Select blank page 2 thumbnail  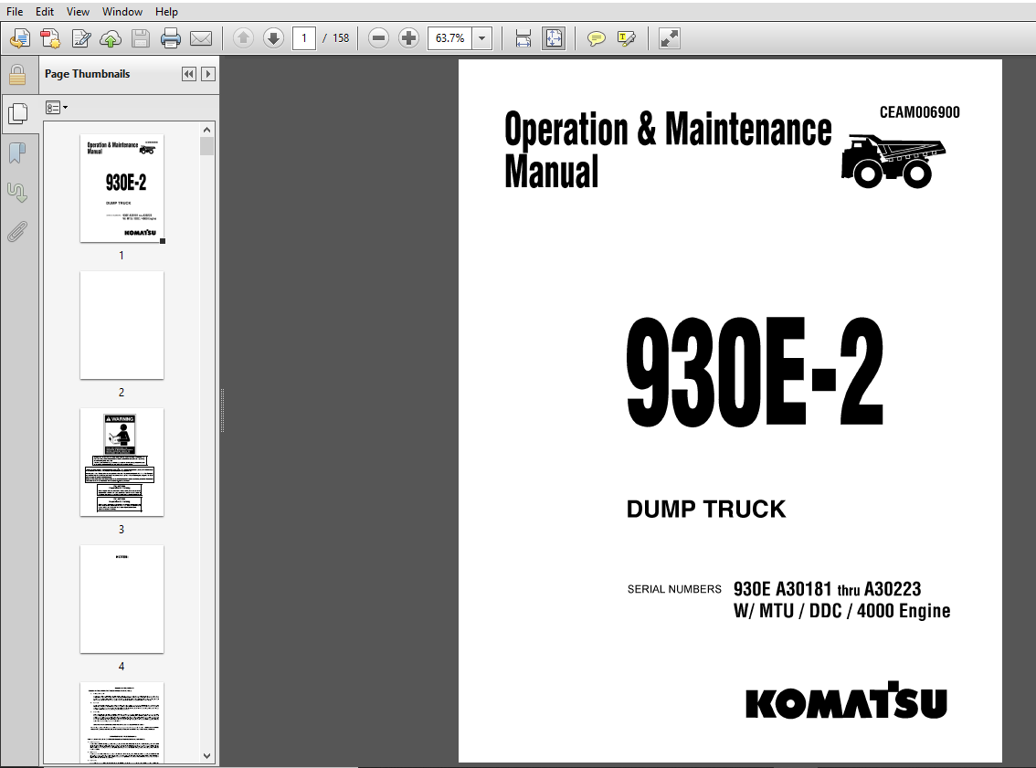[122, 325]
